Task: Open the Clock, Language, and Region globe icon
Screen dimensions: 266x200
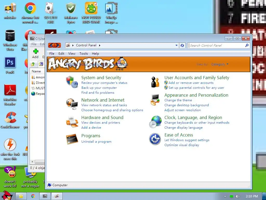Action: pos(155,122)
